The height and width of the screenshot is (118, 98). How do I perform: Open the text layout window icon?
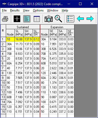(27, 19)
